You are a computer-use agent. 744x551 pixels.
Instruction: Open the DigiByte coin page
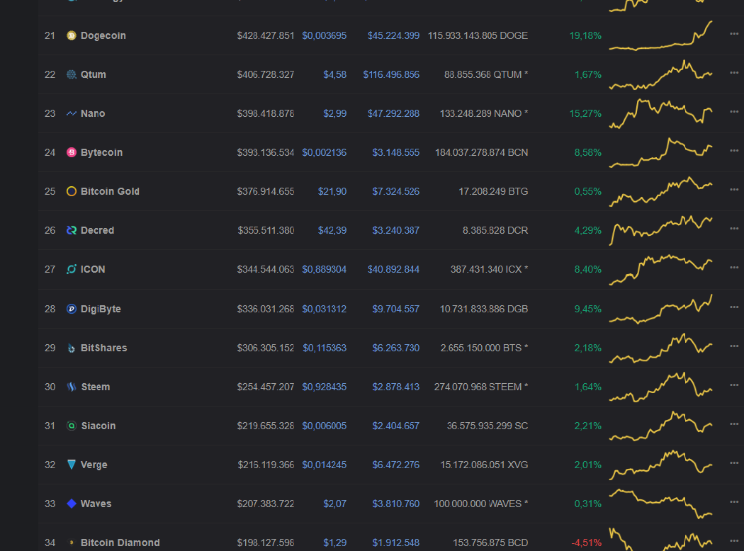point(101,309)
